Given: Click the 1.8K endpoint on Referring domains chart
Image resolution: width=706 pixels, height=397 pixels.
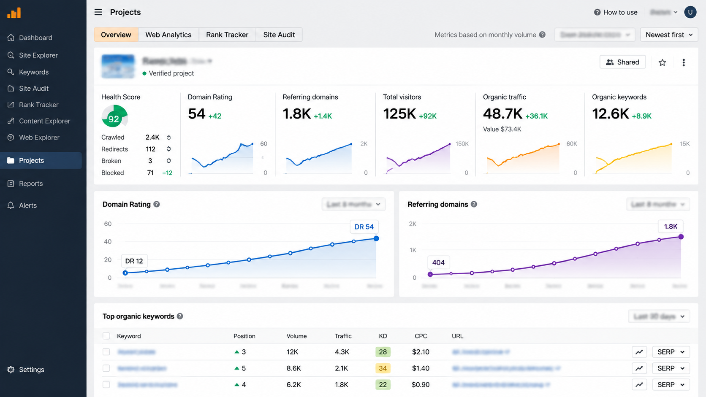Looking at the screenshot, I should (x=681, y=237).
